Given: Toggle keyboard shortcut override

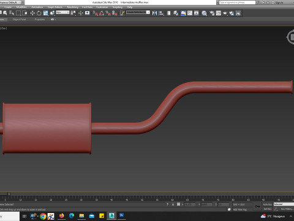Looking at the screenshot, I should point(88,13).
